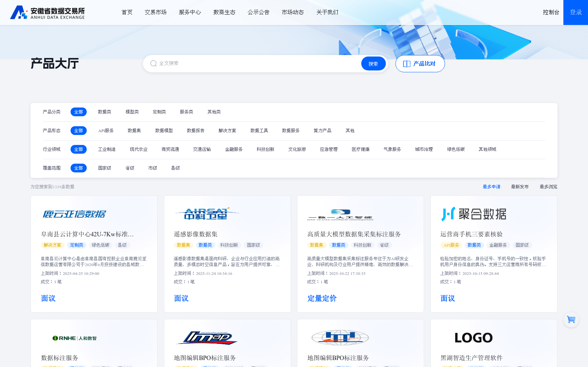
Task: Open product 高质量大模型数据集采集标注服务
Action: pyautogui.click(x=354, y=234)
